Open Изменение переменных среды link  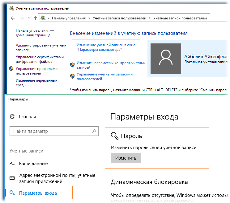pos(36,83)
